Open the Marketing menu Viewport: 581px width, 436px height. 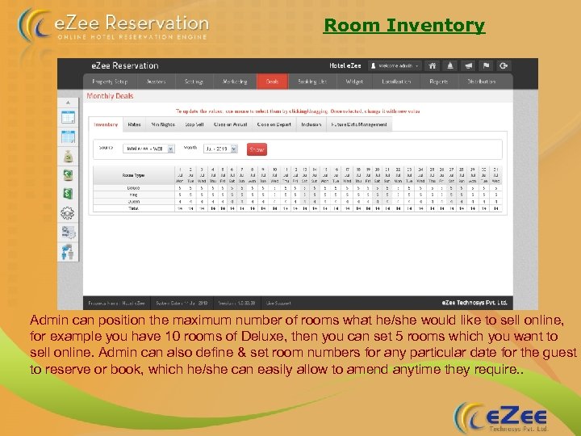click(235, 82)
